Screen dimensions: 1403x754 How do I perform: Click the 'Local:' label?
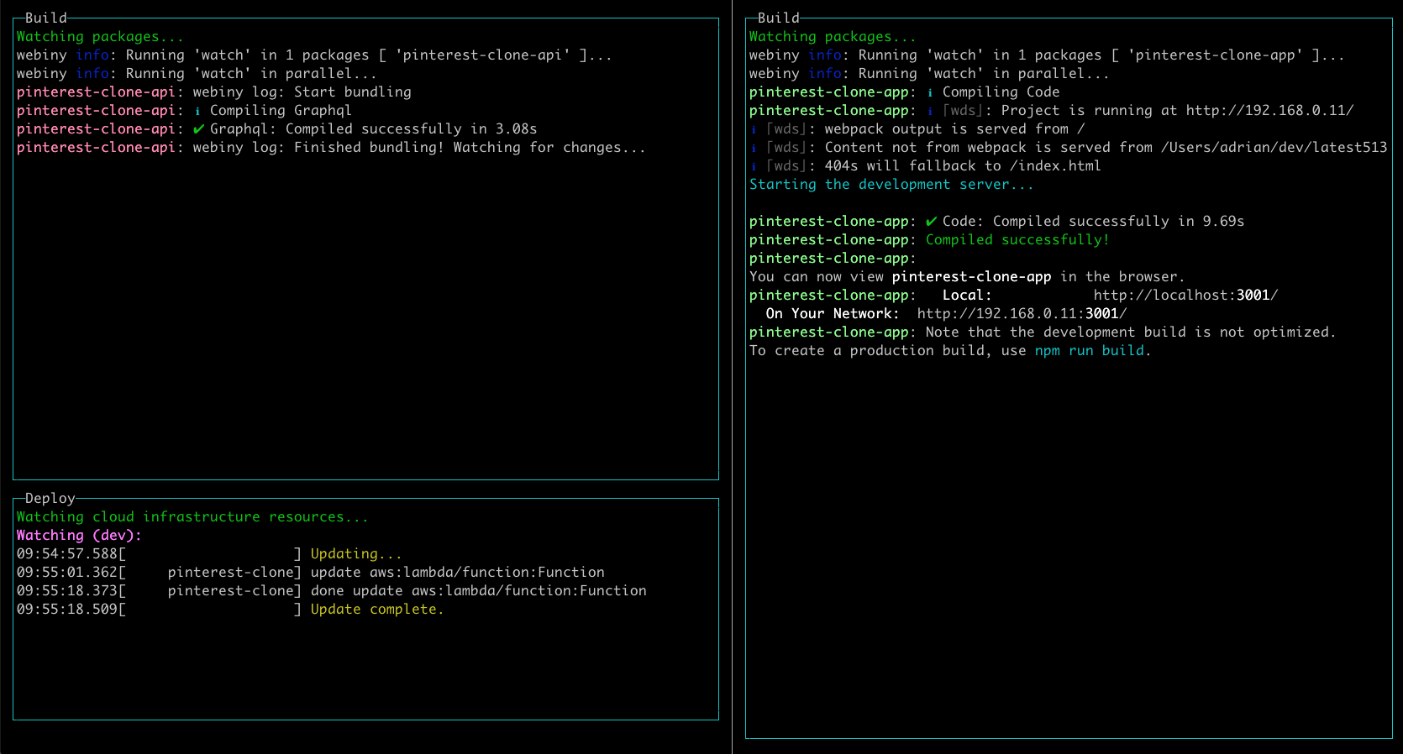click(967, 295)
